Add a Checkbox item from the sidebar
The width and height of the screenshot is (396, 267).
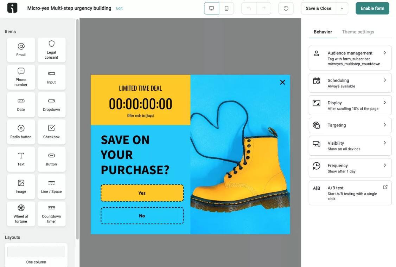coord(51,132)
